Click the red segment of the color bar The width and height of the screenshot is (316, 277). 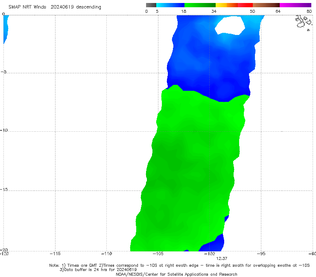tap(245, 5)
